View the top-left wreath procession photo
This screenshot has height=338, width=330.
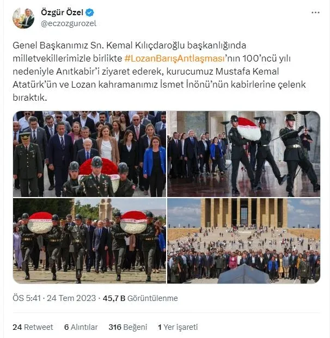point(89,154)
